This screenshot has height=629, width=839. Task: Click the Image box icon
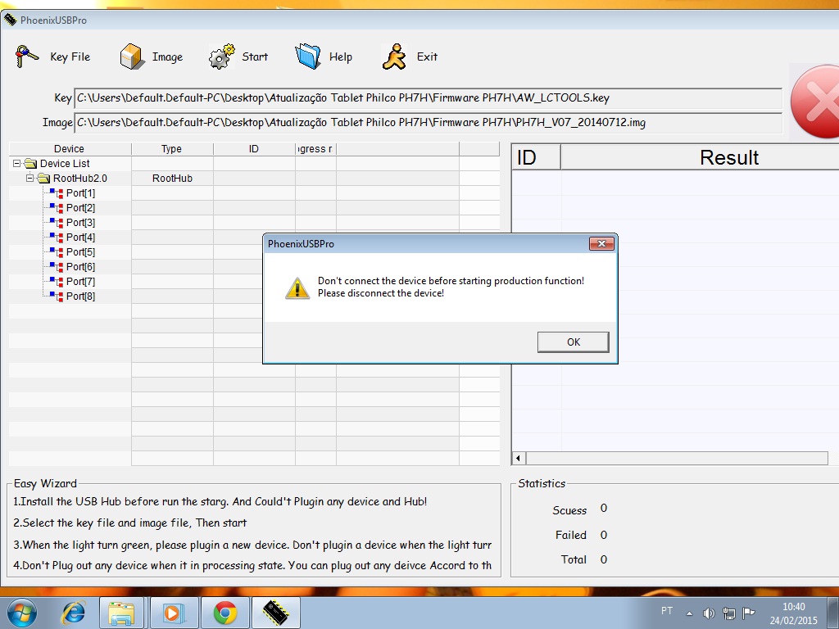[132, 57]
